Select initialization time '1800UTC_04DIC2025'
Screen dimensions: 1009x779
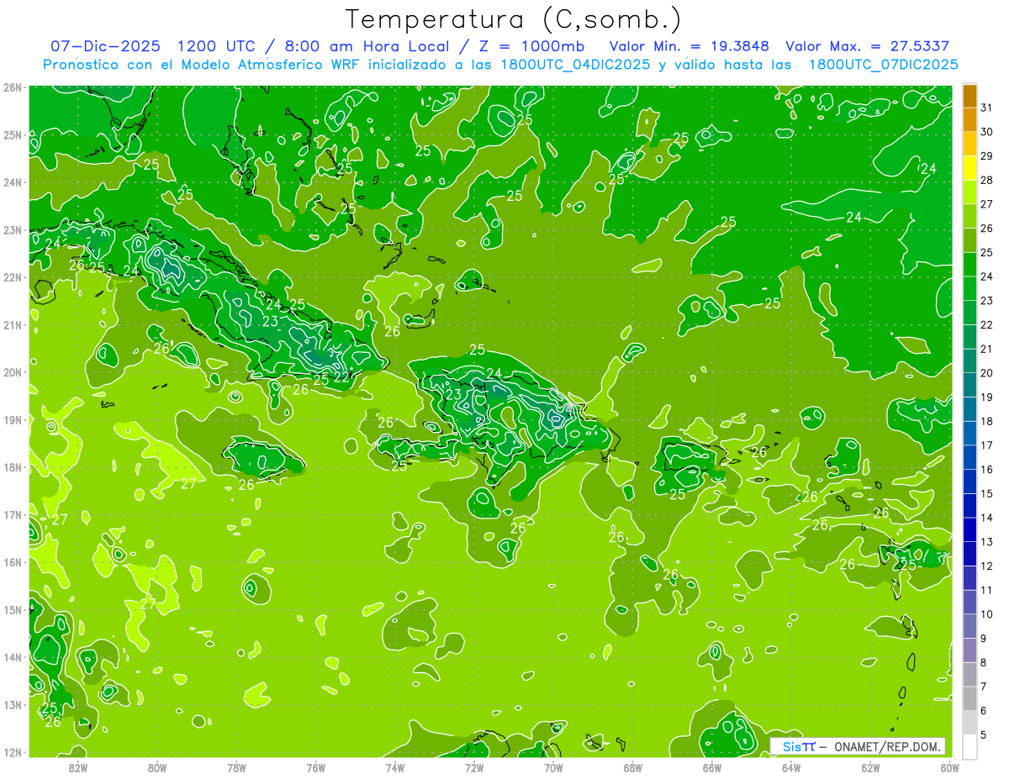click(575, 65)
